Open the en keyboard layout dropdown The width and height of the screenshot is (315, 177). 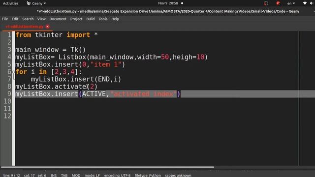pos(291,3)
